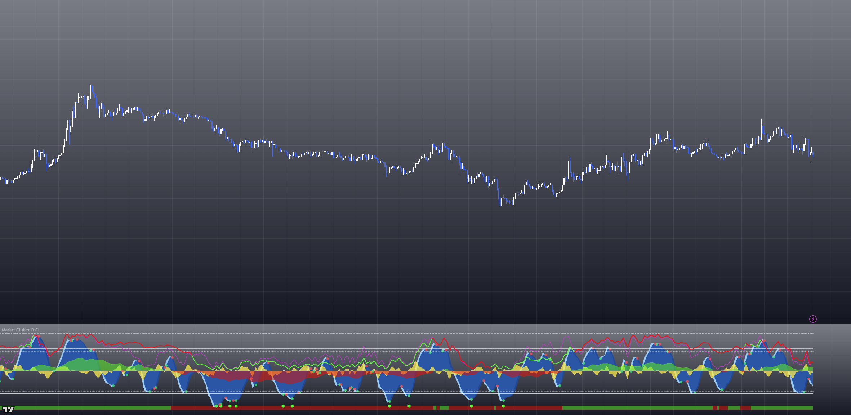Click the final green stretch ending the trend bar
Image resolution: width=851 pixels, height=415 pixels.
(x=782, y=408)
